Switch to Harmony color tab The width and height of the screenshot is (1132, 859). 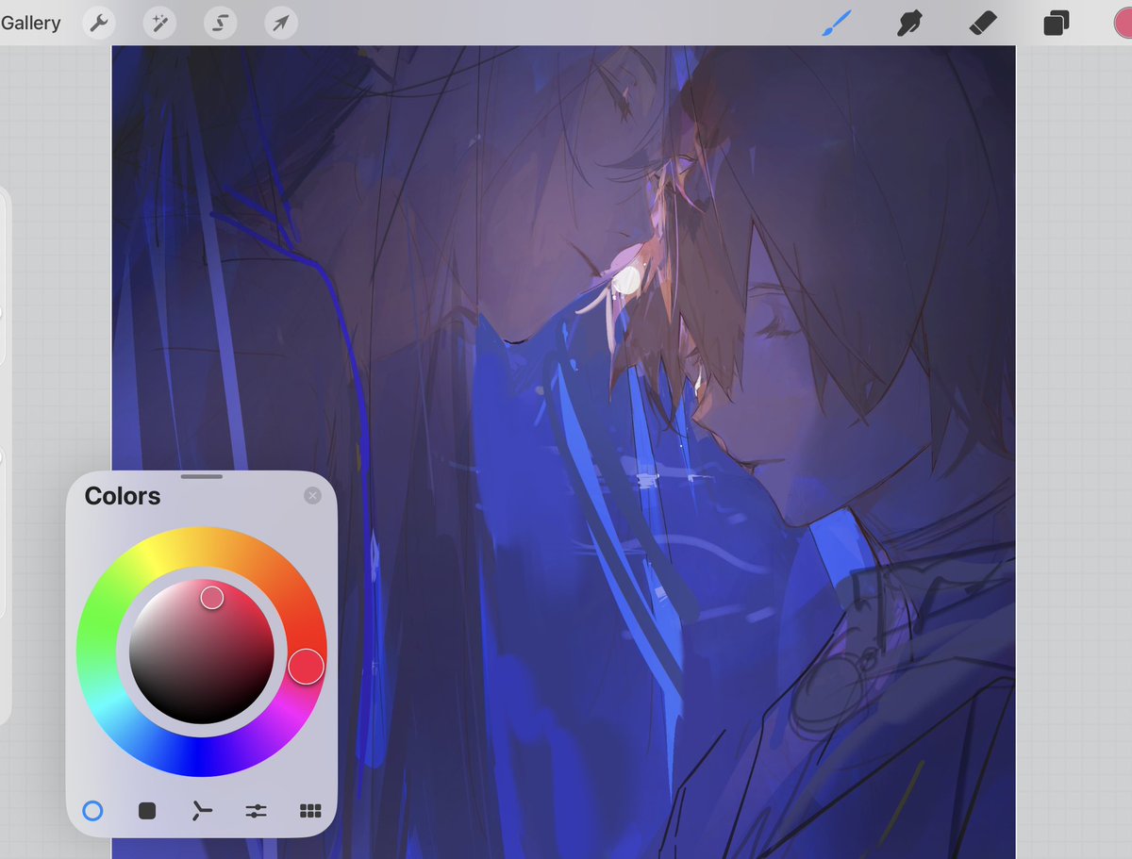click(x=202, y=810)
